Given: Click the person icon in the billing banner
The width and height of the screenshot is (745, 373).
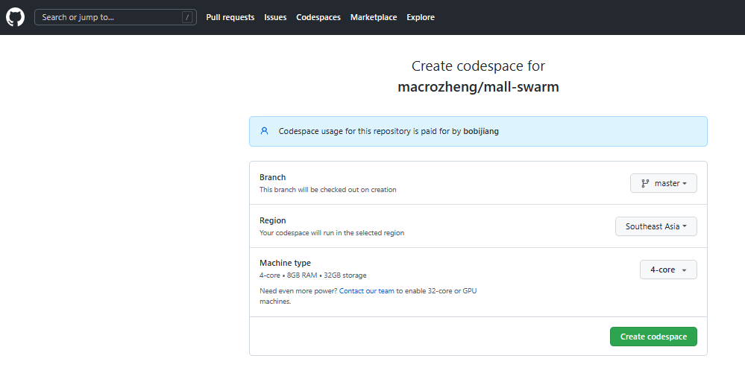Looking at the screenshot, I should 264,131.
